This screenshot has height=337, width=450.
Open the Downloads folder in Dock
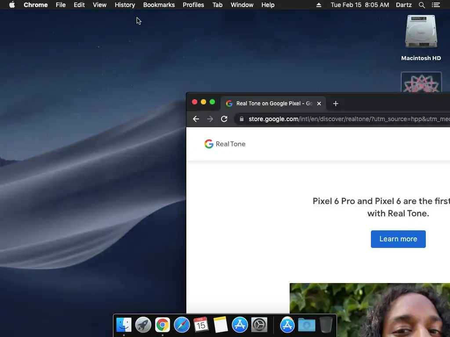click(x=306, y=325)
